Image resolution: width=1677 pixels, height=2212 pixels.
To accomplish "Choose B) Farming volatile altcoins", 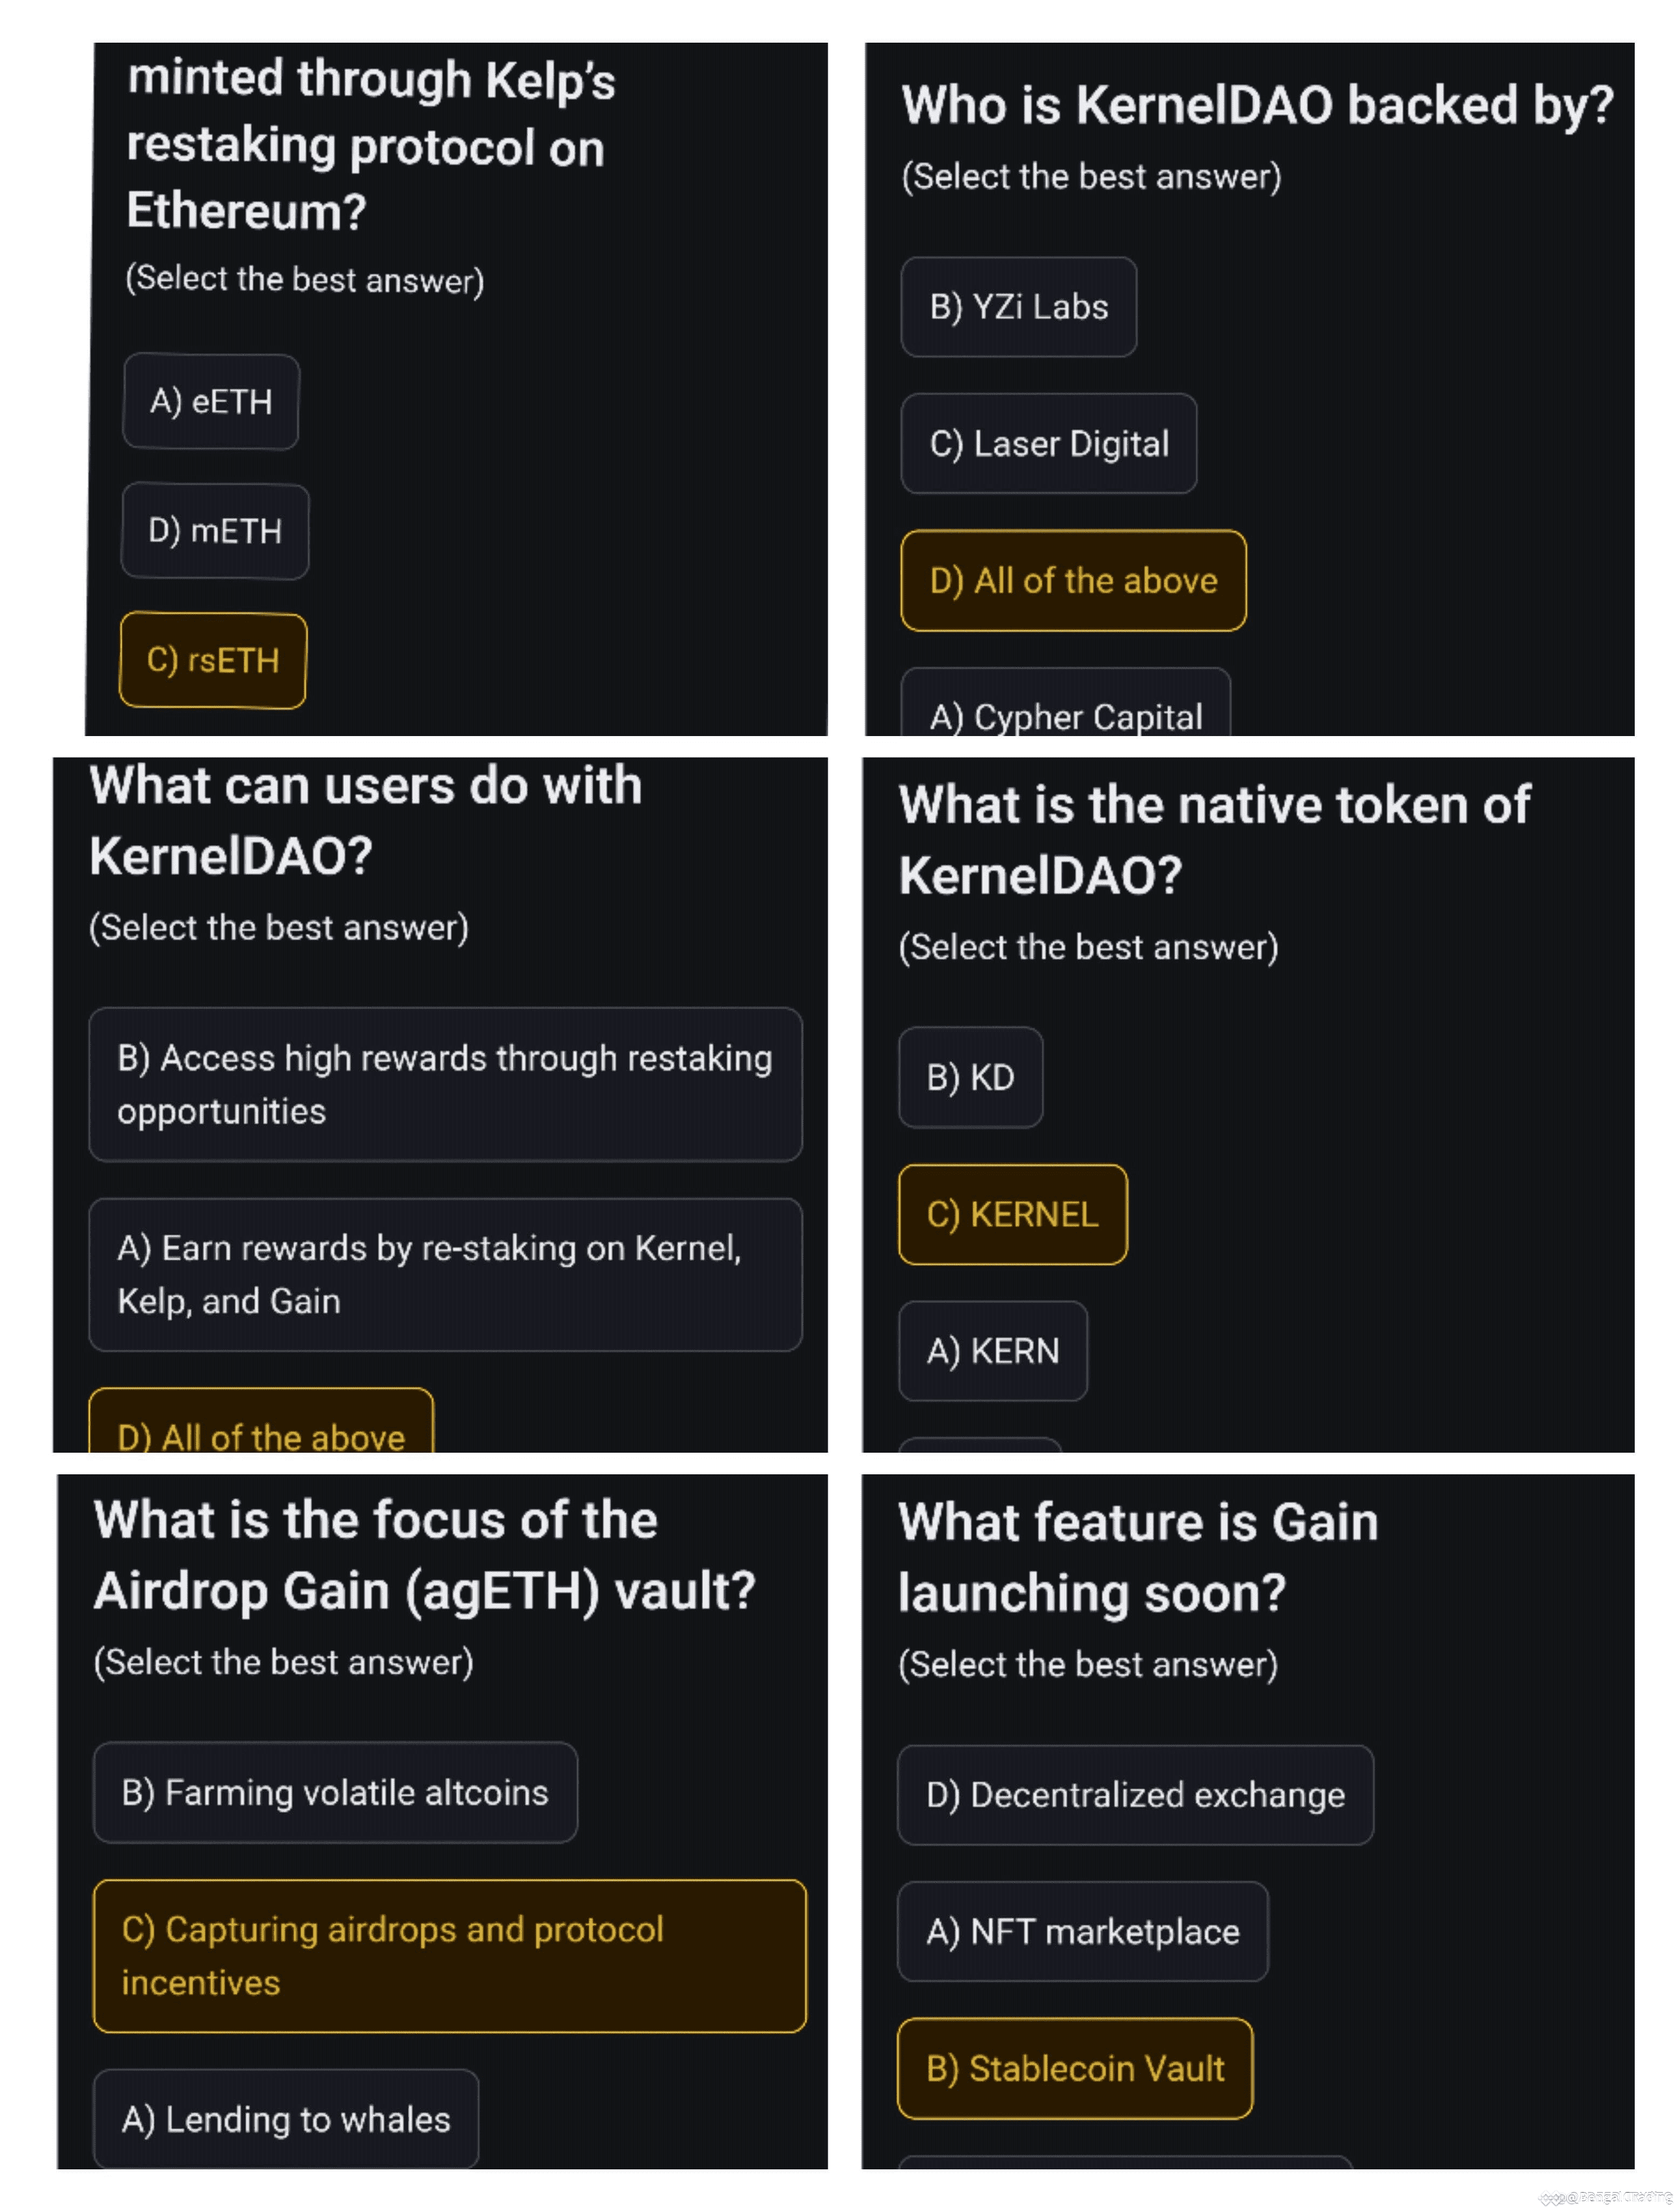I will coord(335,1792).
